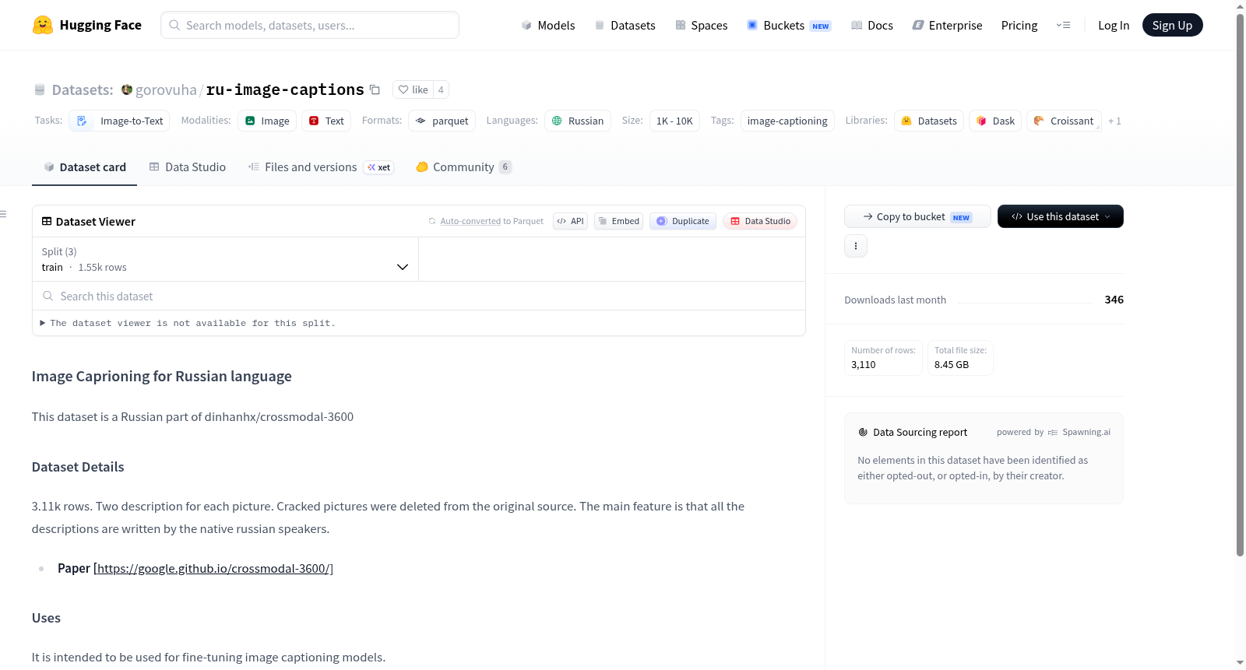Screen dimensions: 1246x670
Task: Open the crossmodal-3600 paper link
Action: click(213, 569)
